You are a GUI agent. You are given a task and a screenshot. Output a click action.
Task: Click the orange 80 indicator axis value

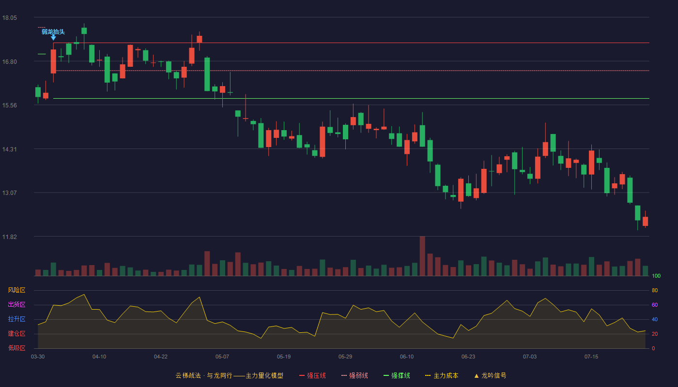[x=655, y=290]
